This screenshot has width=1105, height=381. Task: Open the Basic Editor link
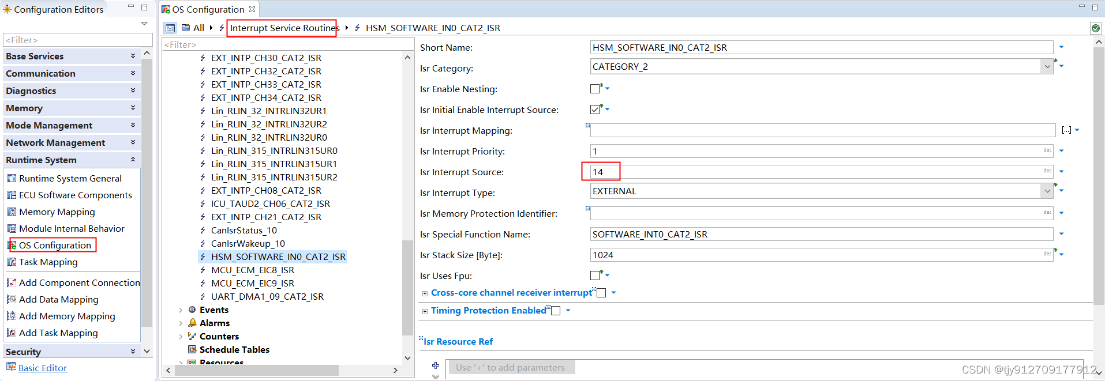click(43, 368)
